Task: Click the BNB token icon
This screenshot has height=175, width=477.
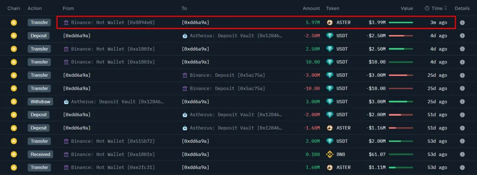Action: [x=330, y=154]
